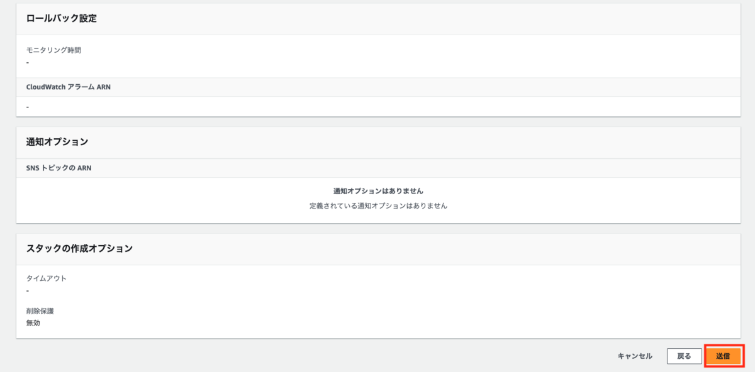The width and height of the screenshot is (755, 372).
Task: Cancel with the キャンセル link
Action: coord(635,356)
